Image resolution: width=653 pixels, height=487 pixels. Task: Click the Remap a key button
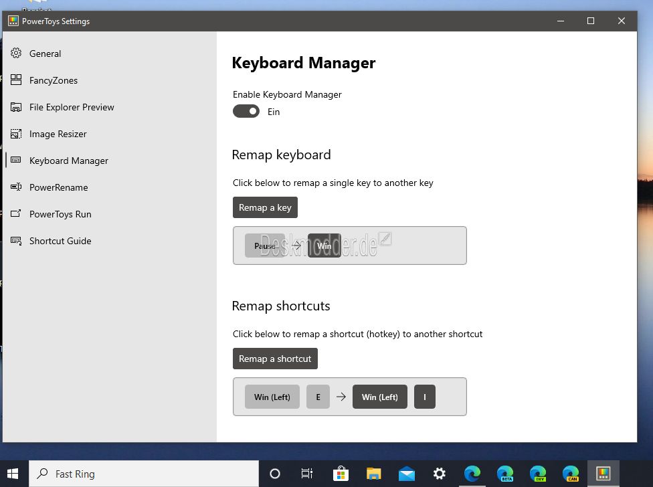tap(265, 207)
